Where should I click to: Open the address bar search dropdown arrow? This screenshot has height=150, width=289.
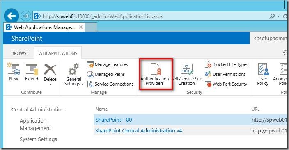[278, 16]
